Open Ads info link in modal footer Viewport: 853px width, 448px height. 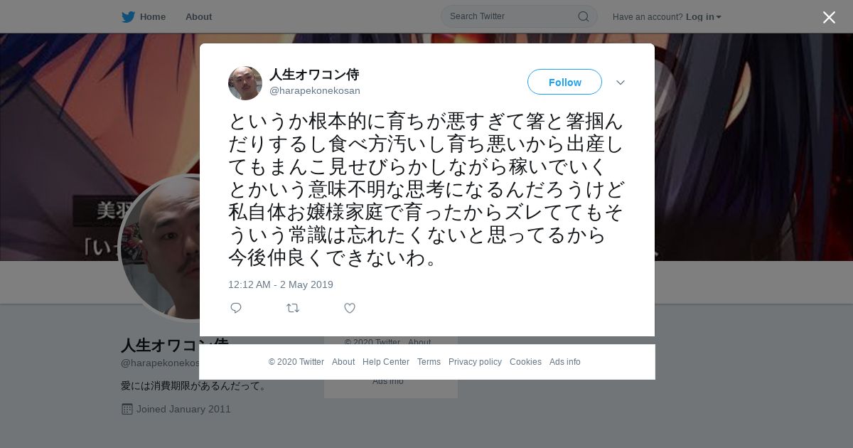[x=565, y=362]
